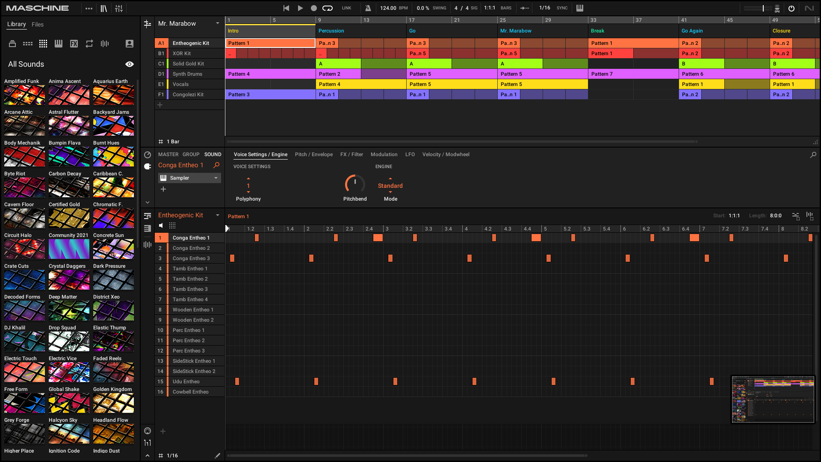The height and width of the screenshot is (462, 821).
Task: Click the follow playhead arrow icon
Action: 525,8
